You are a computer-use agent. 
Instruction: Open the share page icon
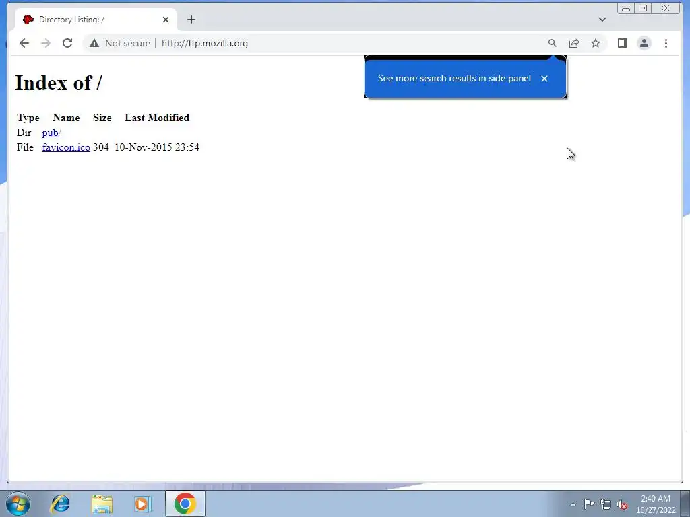click(574, 43)
